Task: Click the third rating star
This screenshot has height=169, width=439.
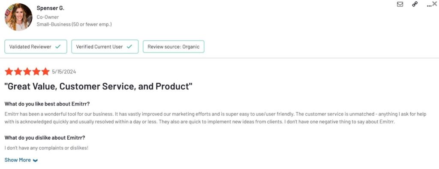Action: tap(27, 72)
